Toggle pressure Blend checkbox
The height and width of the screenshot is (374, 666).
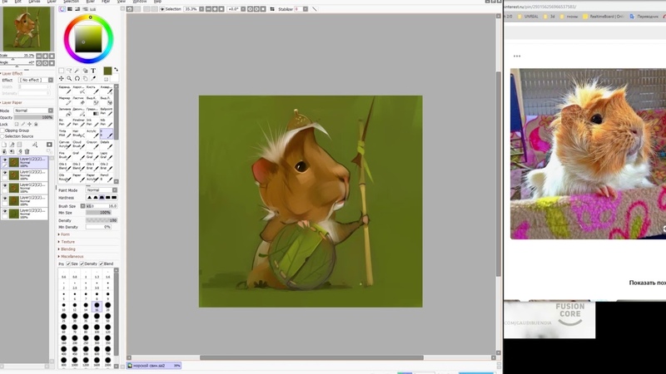click(x=101, y=263)
